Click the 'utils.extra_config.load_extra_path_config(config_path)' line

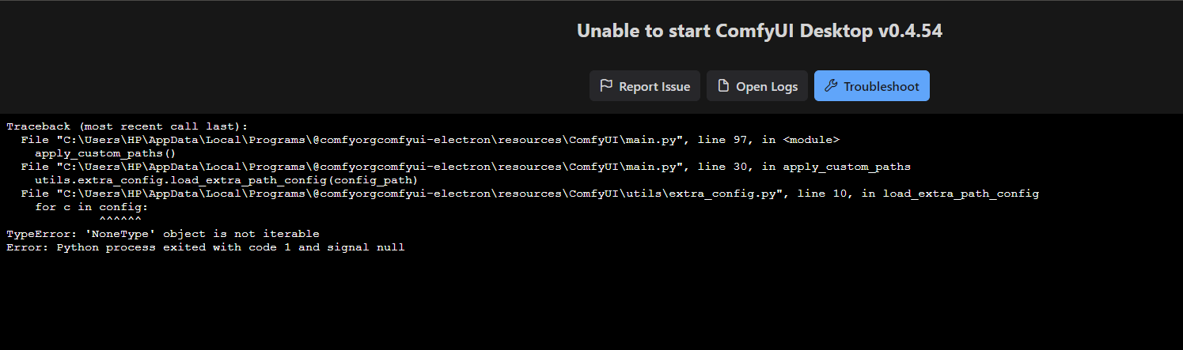226,180
